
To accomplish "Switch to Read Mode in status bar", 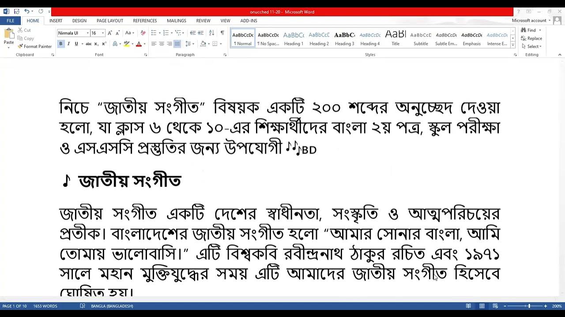I will click(468, 306).
